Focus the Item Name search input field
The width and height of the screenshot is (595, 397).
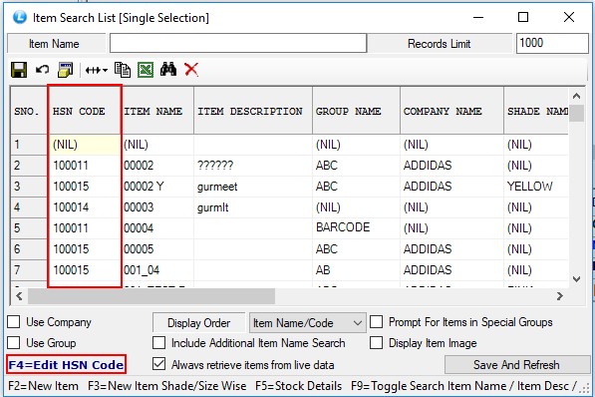(x=238, y=43)
